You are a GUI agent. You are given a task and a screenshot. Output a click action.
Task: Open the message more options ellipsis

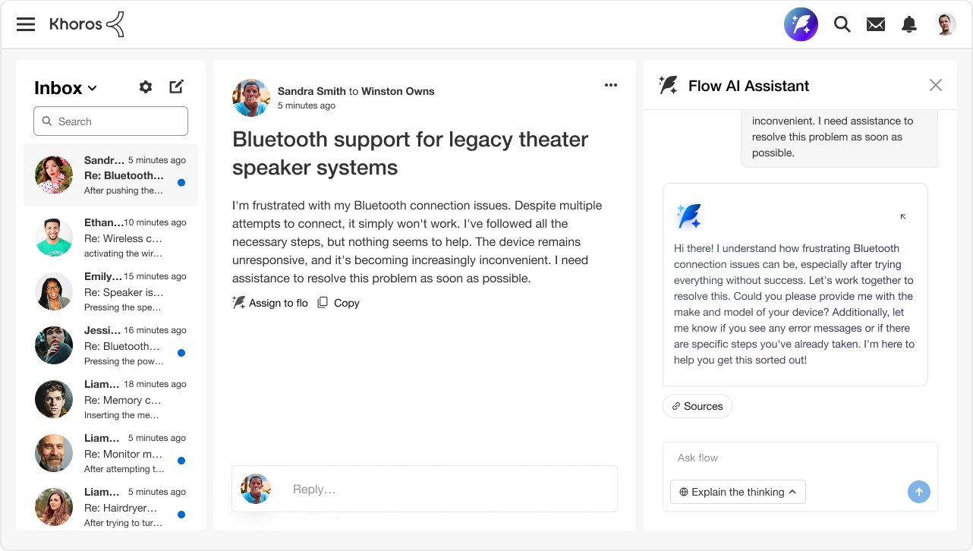tap(611, 85)
